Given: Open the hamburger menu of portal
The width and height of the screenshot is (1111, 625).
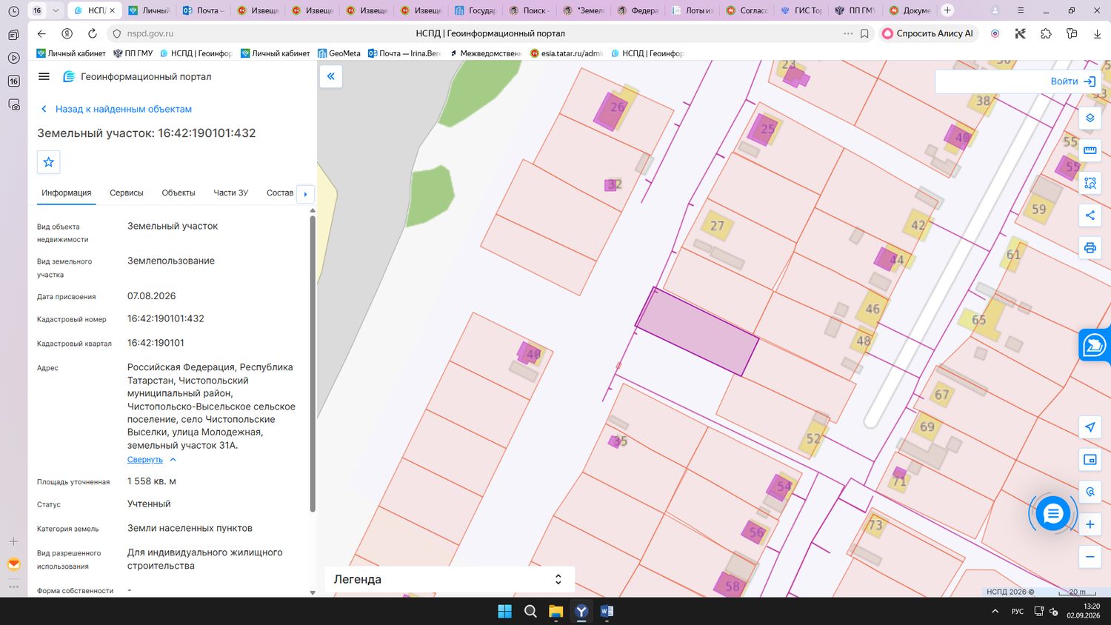Looking at the screenshot, I should (x=44, y=76).
